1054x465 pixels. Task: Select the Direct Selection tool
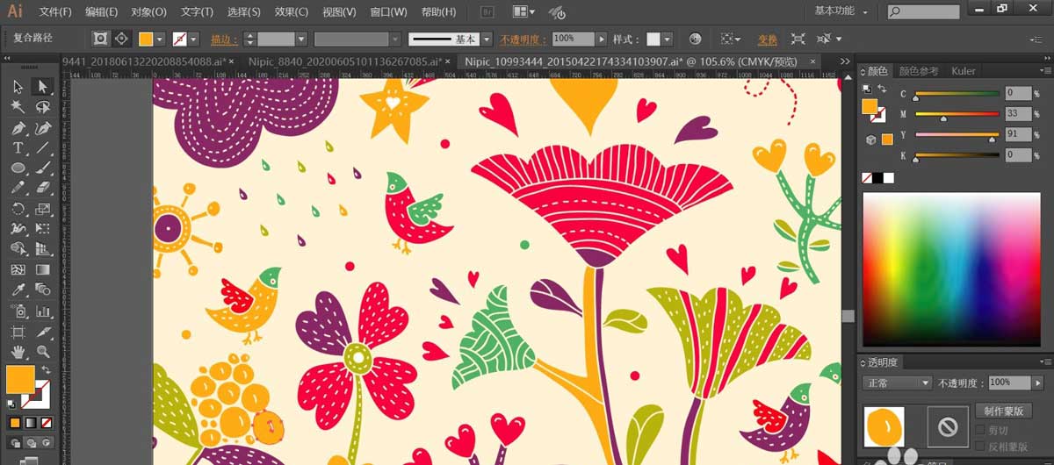click(41, 86)
